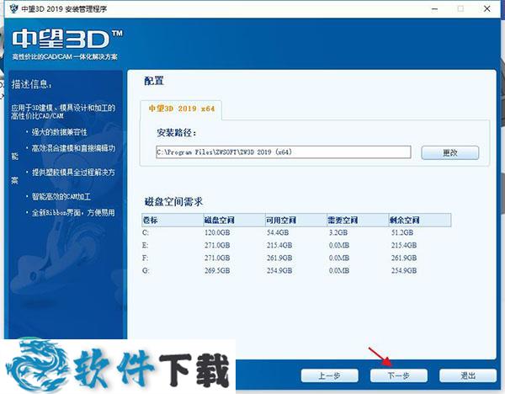Screen dimensions: 505x394
Task: Click the 54.4GB available space cell
Action: point(278,232)
